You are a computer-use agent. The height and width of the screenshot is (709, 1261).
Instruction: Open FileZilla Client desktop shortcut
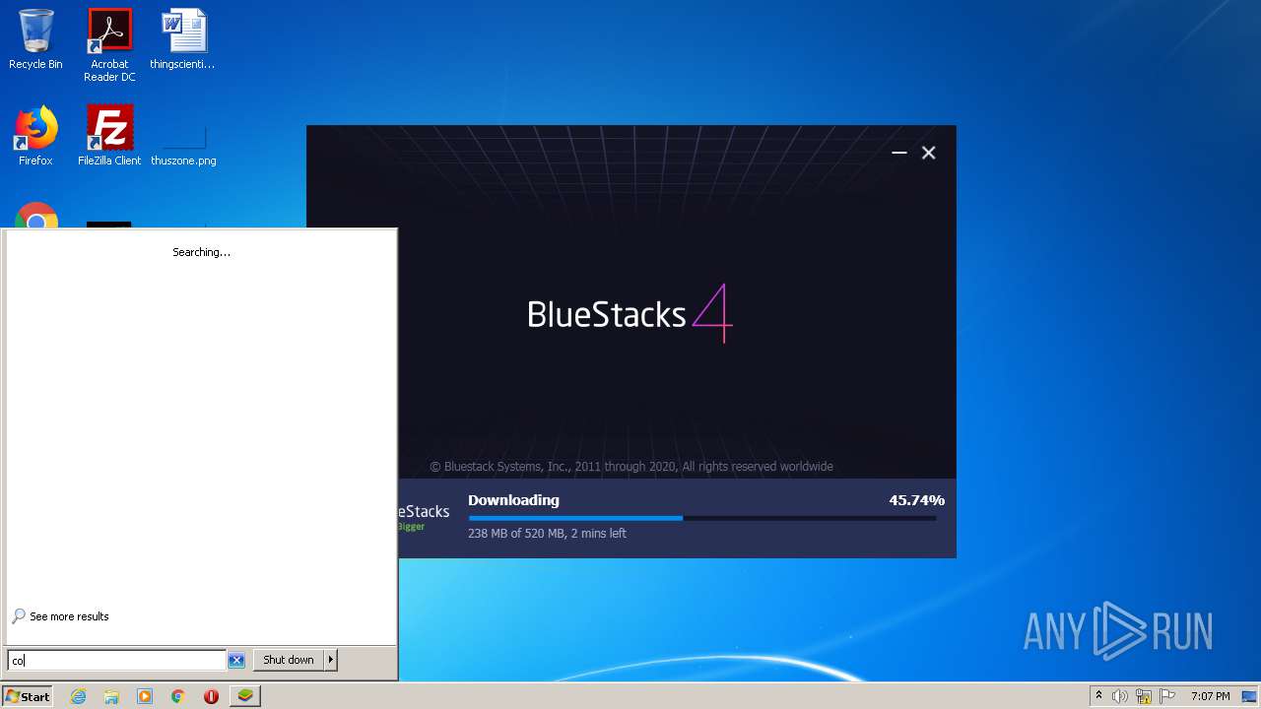(x=109, y=136)
